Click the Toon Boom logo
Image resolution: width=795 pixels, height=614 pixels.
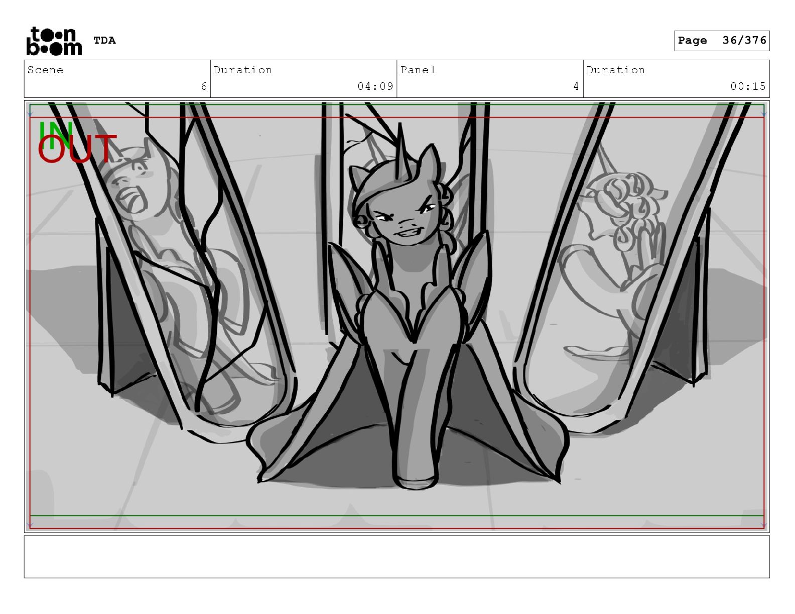(54, 41)
